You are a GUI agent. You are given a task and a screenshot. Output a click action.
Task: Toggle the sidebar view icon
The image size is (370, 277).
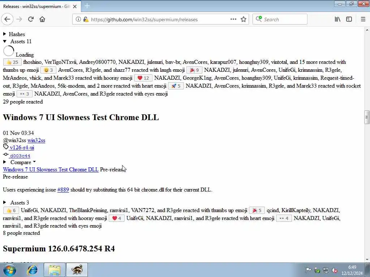coord(349,19)
